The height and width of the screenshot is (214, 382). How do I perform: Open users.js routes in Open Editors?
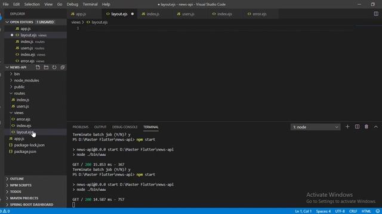pos(36,48)
